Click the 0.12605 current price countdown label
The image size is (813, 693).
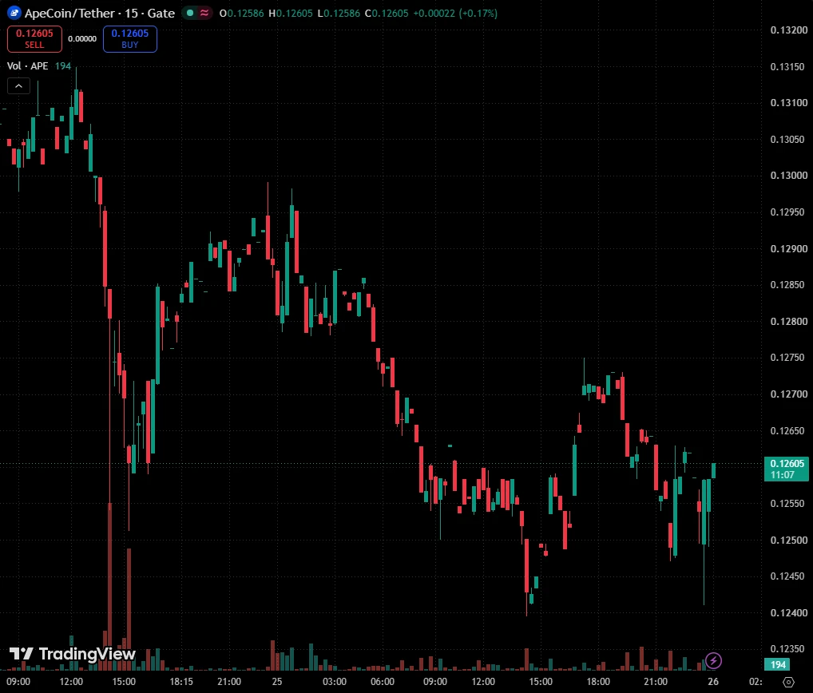(787, 469)
